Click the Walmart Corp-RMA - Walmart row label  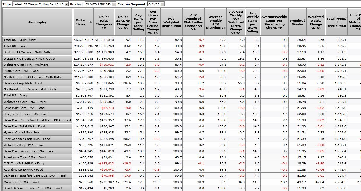(x=26, y=65)
